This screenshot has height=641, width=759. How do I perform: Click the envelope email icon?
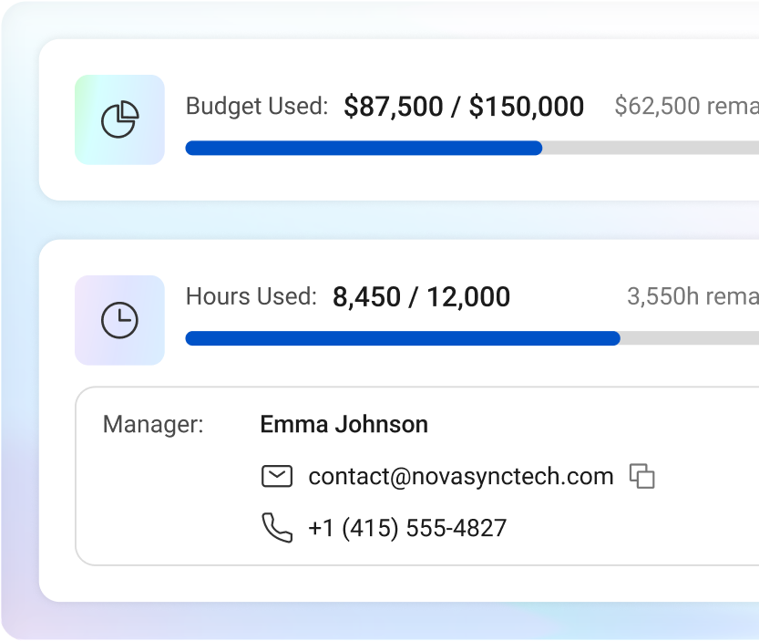277,476
